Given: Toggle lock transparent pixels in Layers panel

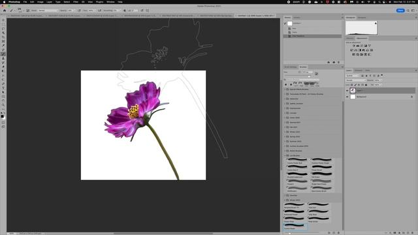Looking at the screenshot, I should 352,85.
